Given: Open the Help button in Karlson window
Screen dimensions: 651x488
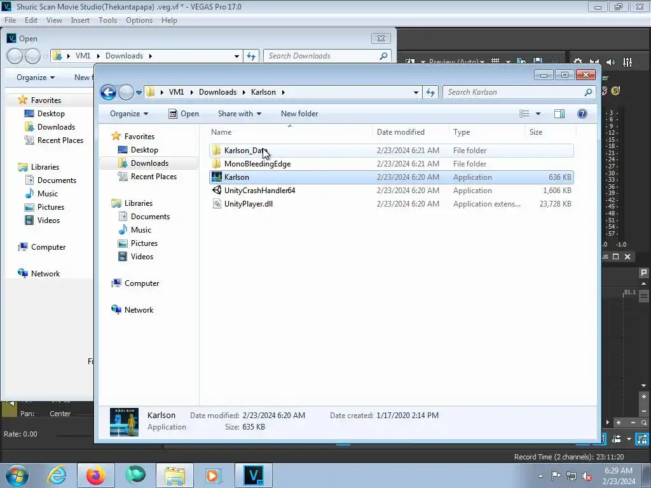Looking at the screenshot, I should point(582,114).
